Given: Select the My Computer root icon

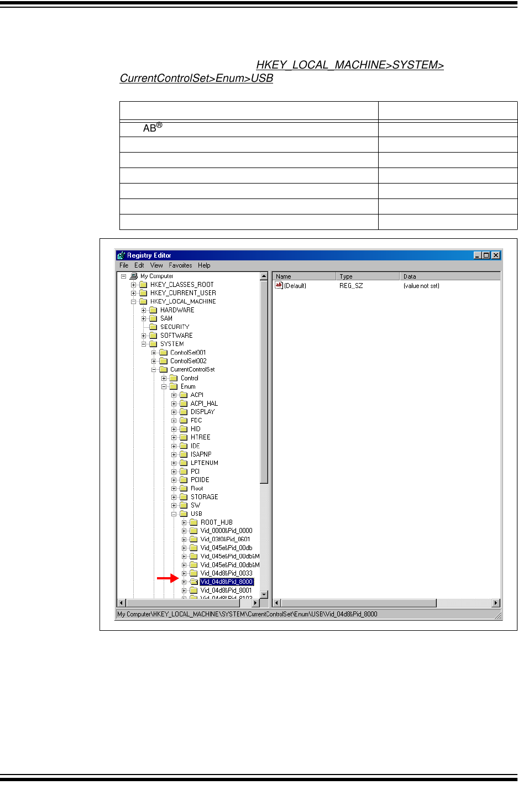Looking at the screenshot, I should [134, 276].
